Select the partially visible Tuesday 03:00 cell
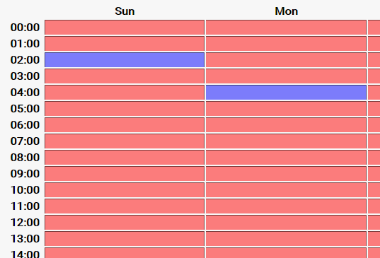 point(374,76)
